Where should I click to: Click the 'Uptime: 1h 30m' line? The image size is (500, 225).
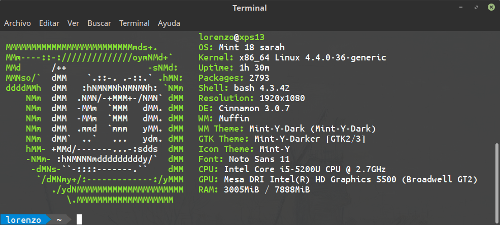coord(234,68)
